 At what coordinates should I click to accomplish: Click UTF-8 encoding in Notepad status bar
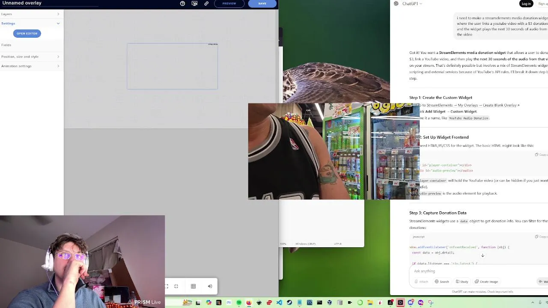click(x=338, y=244)
